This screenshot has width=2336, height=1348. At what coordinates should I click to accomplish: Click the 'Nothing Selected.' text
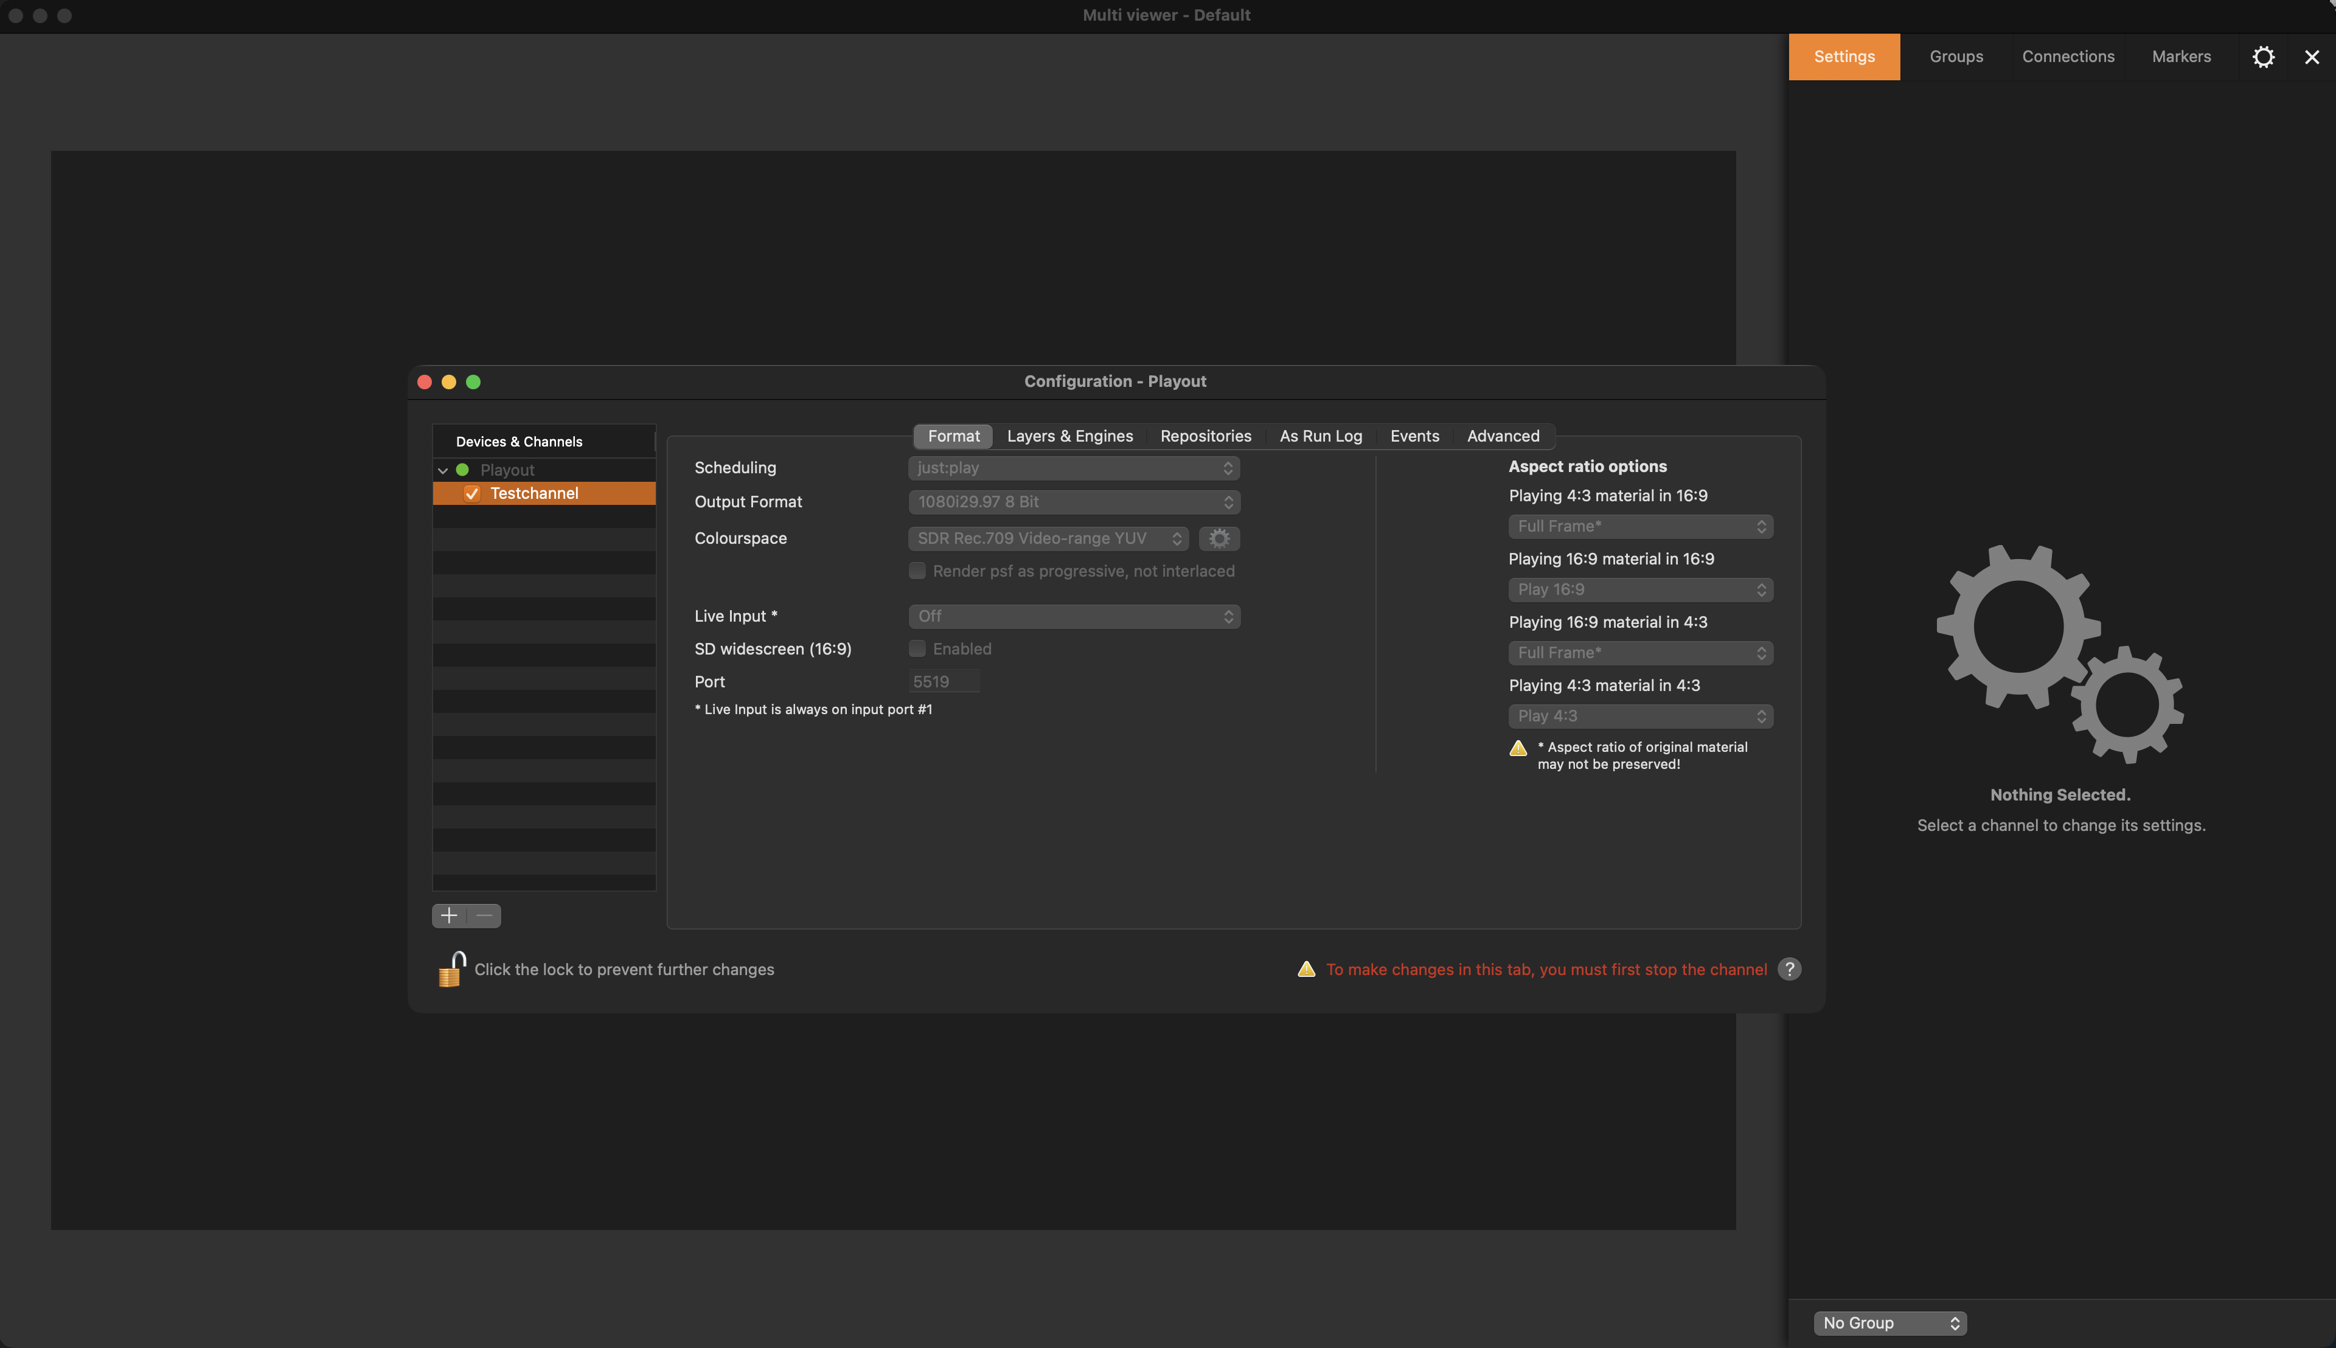click(x=2060, y=794)
